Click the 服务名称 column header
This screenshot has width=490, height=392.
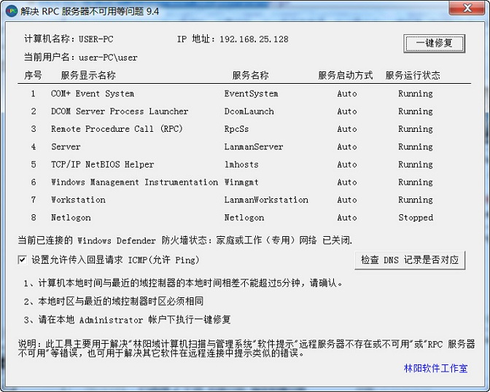coord(250,75)
